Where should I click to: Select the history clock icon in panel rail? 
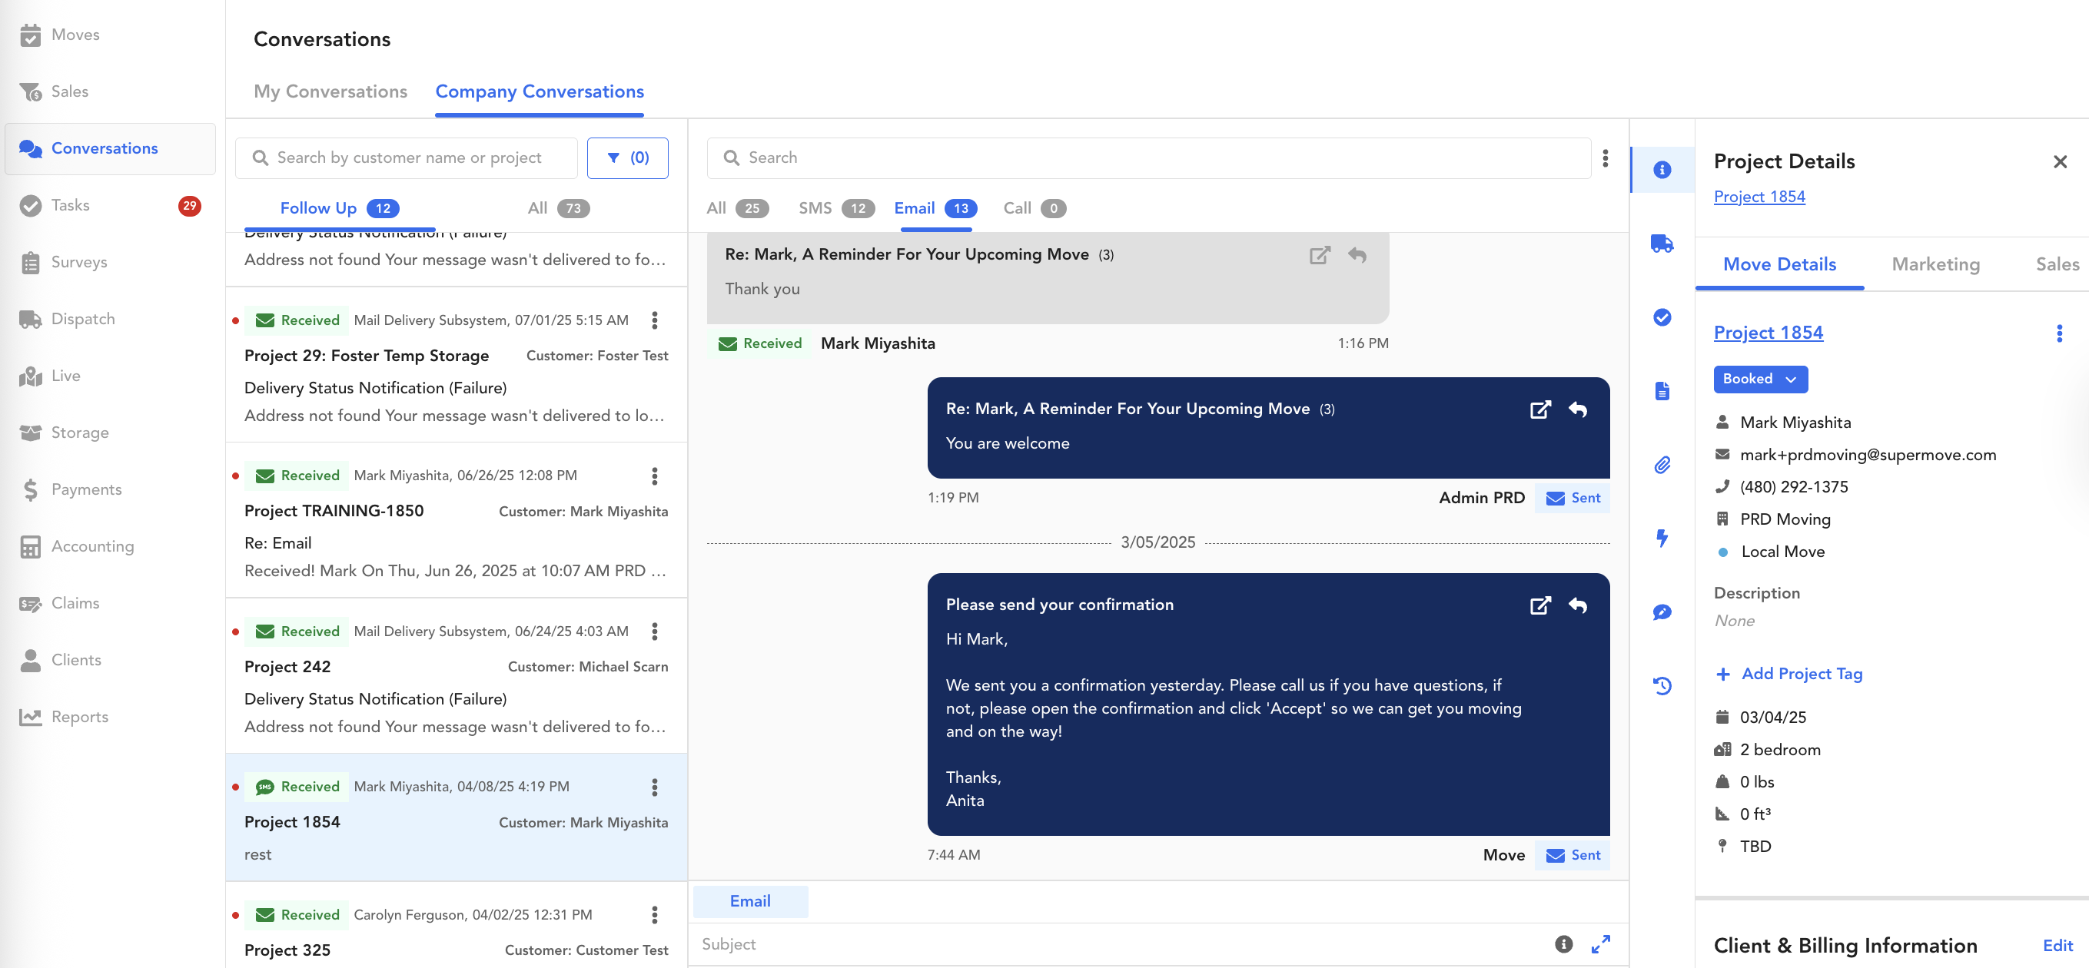[x=1662, y=686]
